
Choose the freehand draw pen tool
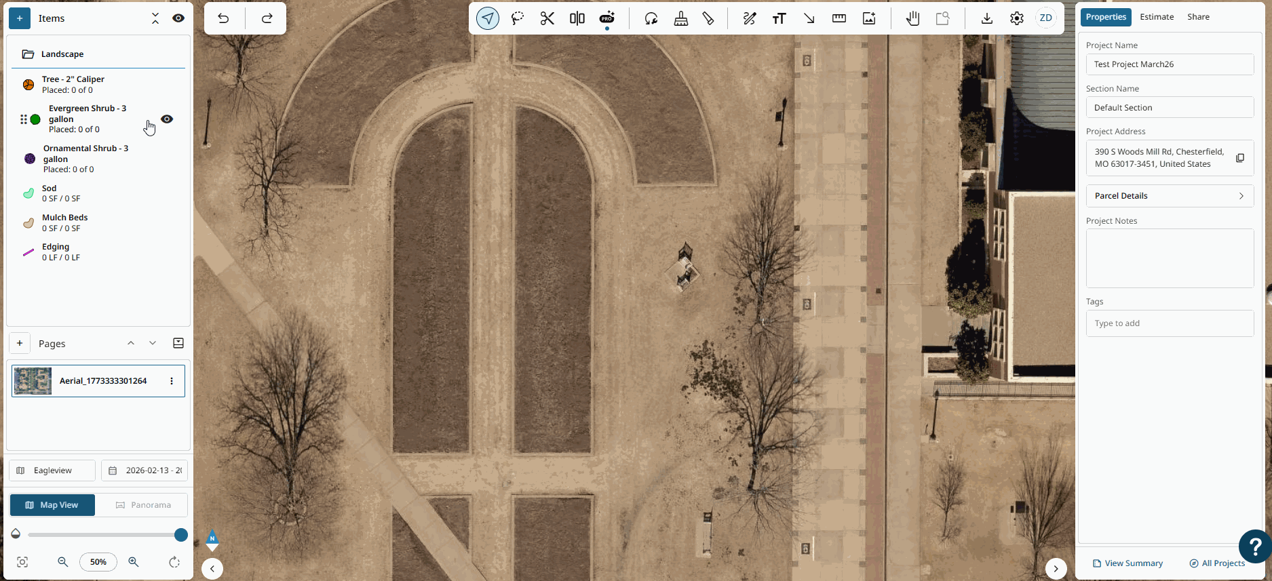(x=750, y=18)
